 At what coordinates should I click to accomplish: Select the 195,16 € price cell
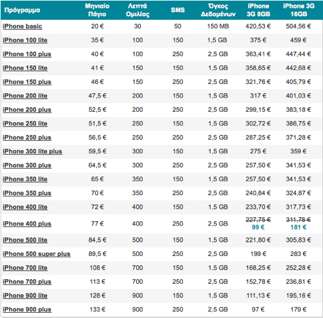298,295
